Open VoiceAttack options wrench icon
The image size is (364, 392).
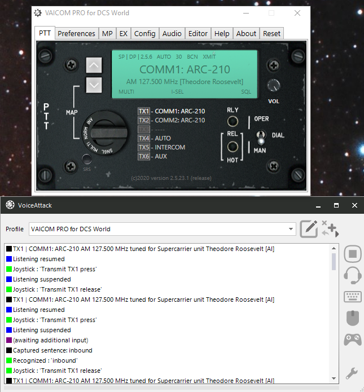[x=352, y=373]
